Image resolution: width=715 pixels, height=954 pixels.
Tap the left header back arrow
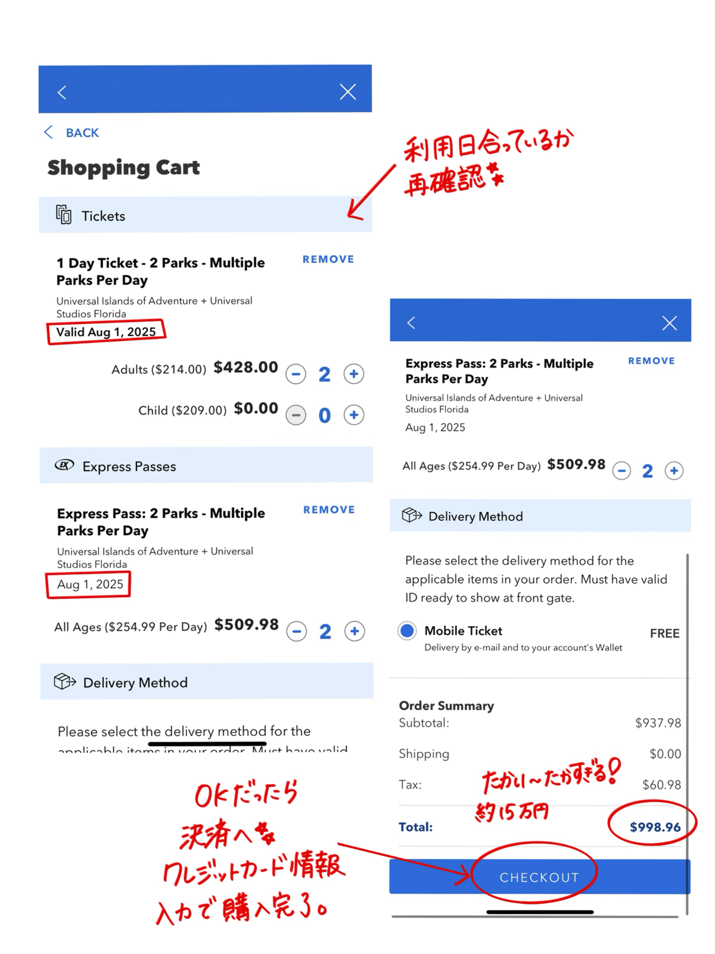tap(61, 92)
